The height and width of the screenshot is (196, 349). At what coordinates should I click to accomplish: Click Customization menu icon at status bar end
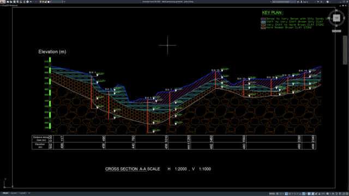[347, 194]
